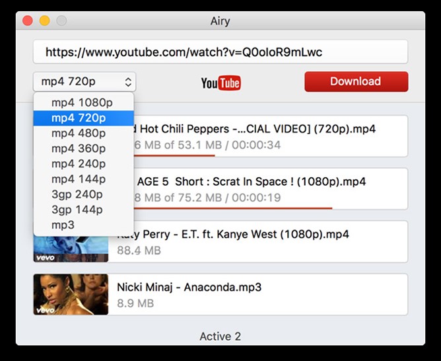The height and width of the screenshot is (361, 441).
Task: Click the YouTube URL input field
Action: (x=220, y=52)
